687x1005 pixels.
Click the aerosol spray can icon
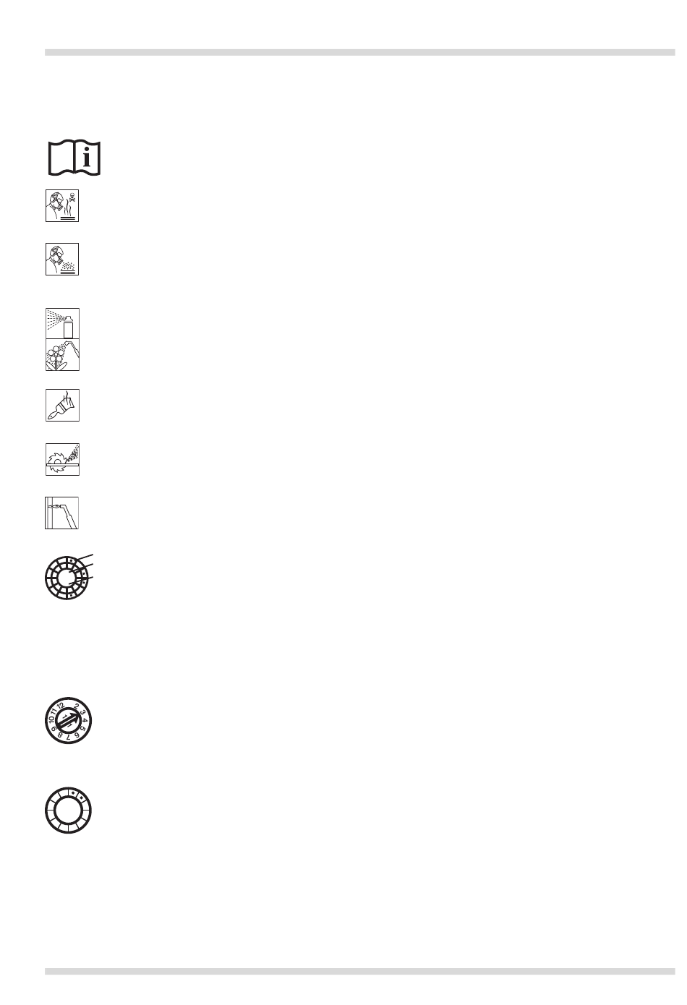click(62, 323)
